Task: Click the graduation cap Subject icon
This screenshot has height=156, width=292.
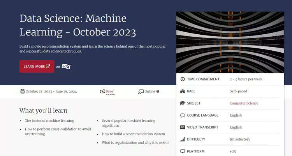Action: pos(183,103)
